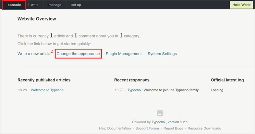Viewport: 255px width, 134px height.
Task: Open the Welcome to Typecho article
Action: (47, 90)
